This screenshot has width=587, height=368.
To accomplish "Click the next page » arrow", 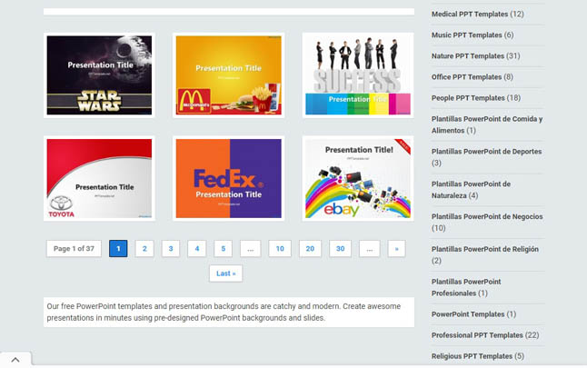I will pos(397,249).
